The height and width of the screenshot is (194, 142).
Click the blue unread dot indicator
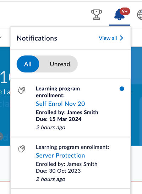coord(122,89)
